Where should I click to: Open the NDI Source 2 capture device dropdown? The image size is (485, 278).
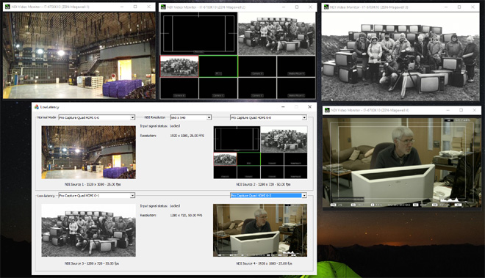[x=268, y=117]
